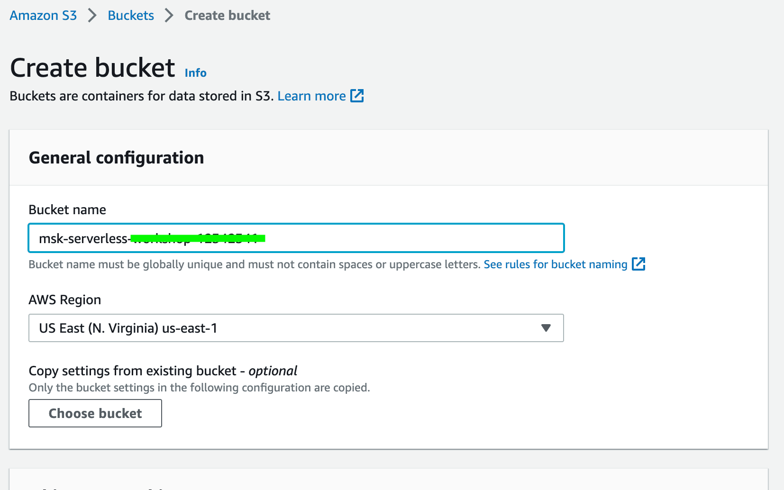Image resolution: width=784 pixels, height=490 pixels.
Task: Click the Create bucket breadcrumb text
Action: pos(227,16)
